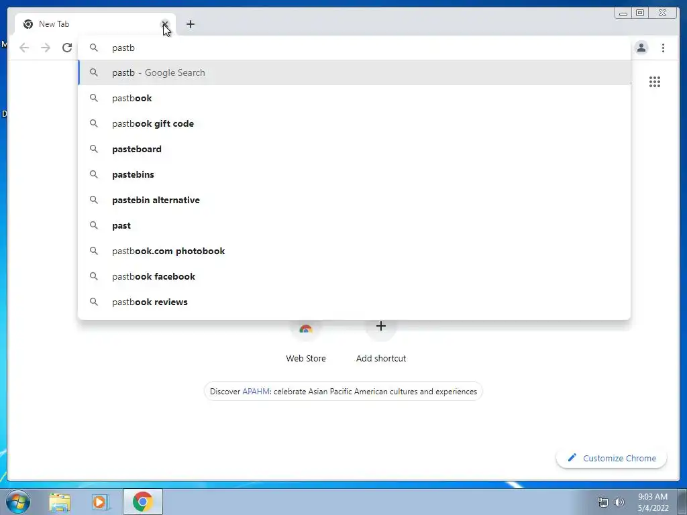
Task: Pick the 'pastebins' suggestion
Action: pyautogui.click(x=354, y=174)
